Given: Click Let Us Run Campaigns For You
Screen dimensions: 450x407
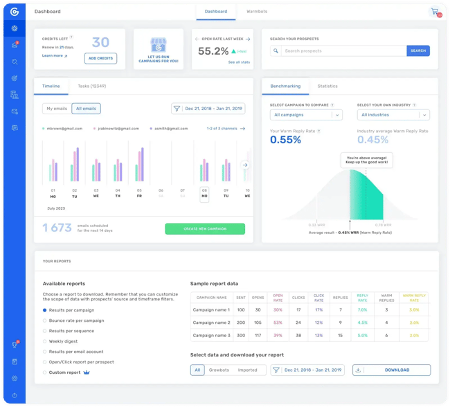Looking at the screenshot, I should [x=159, y=59].
